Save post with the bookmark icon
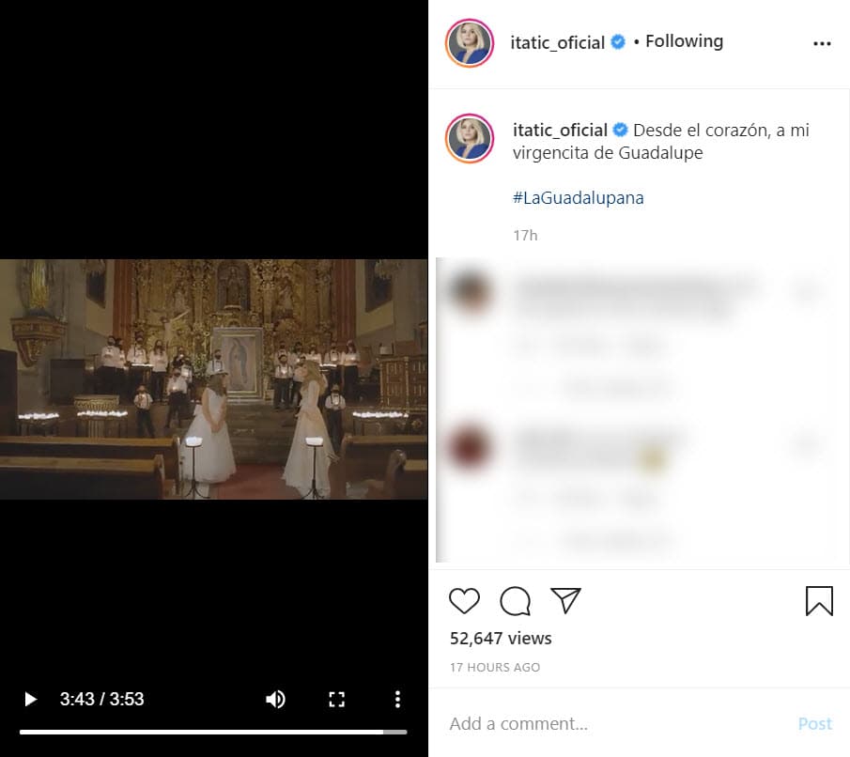The image size is (850, 757). tap(819, 600)
